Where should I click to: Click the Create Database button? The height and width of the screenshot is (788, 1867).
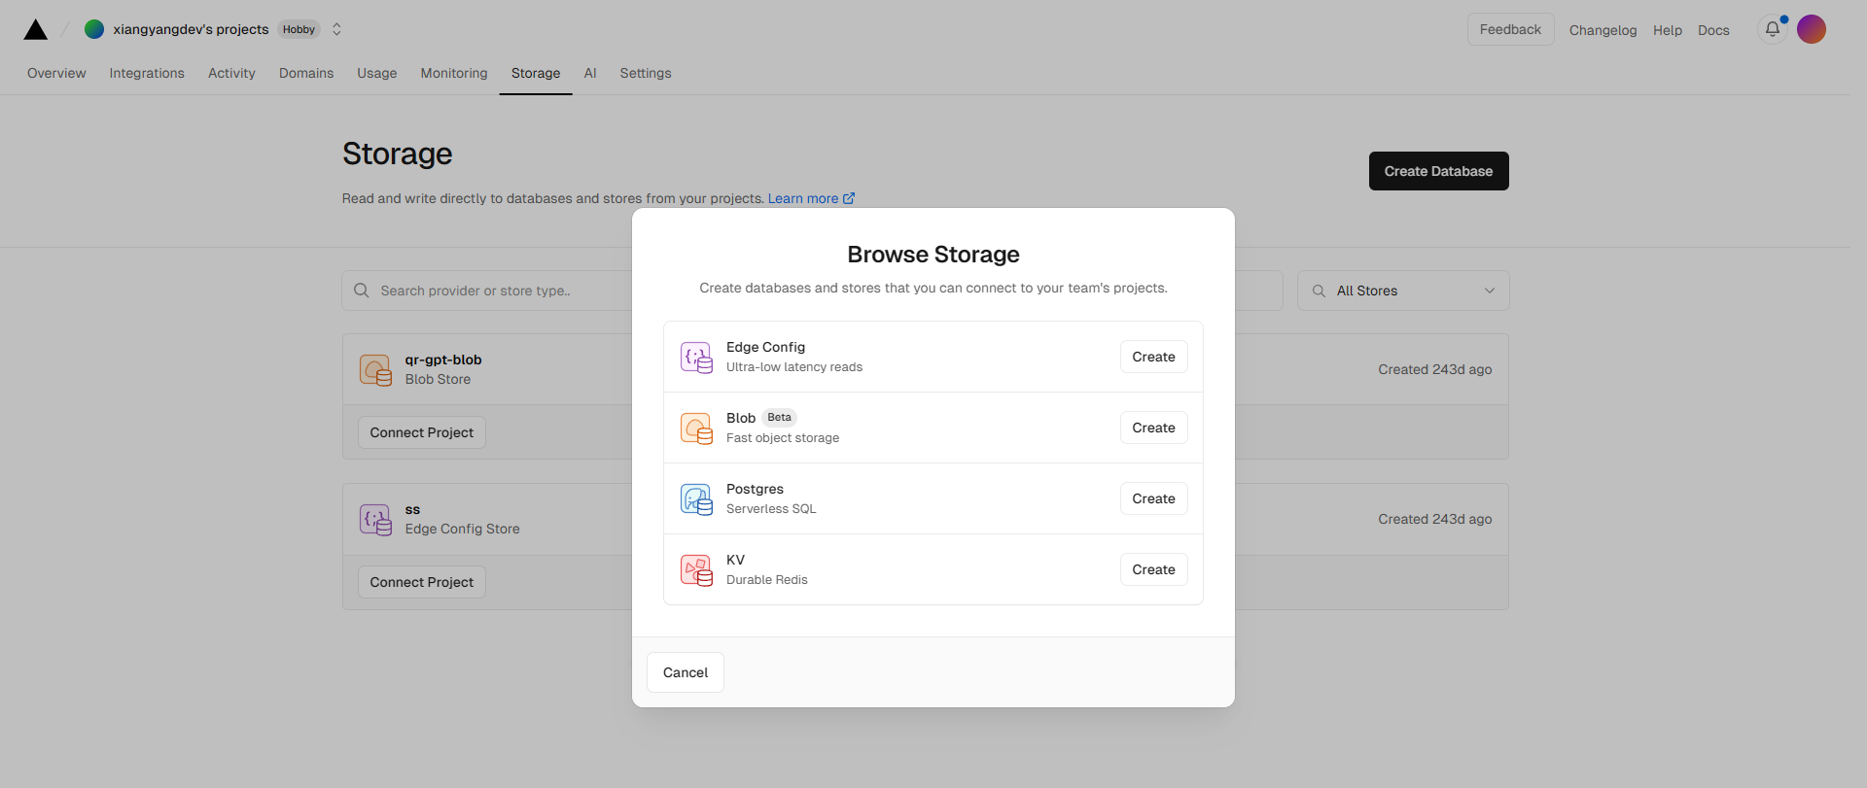(1438, 171)
